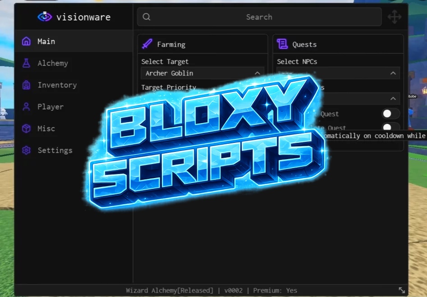Select the Misc tab

pyautogui.click(x=73, y=128)
